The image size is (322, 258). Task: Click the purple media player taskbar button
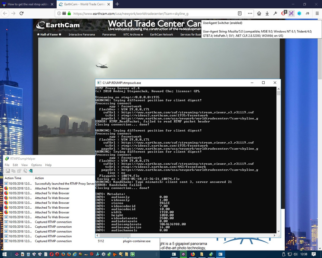point(183,254)
